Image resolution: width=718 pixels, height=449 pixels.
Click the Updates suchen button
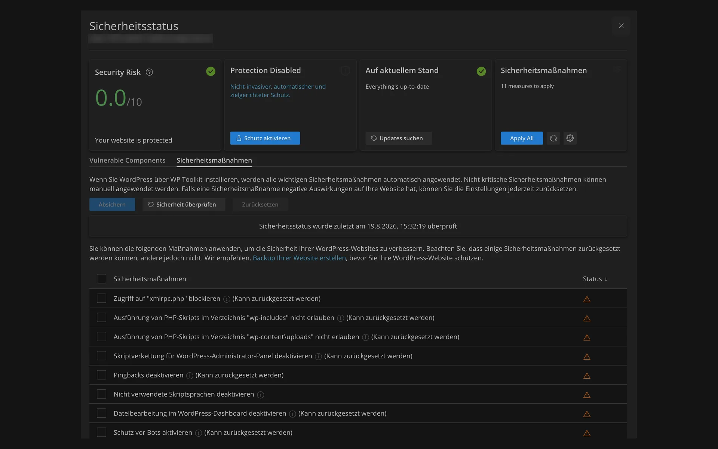click(x=399, y=138)
